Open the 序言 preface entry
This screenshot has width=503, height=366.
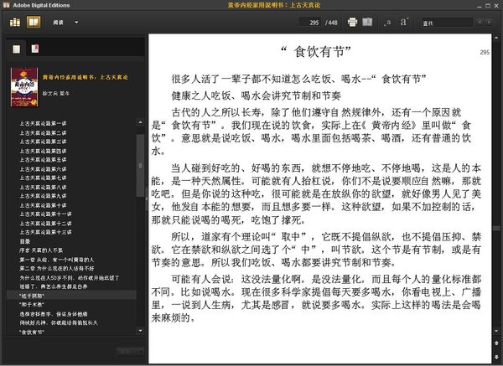click(x=41, y=250)
